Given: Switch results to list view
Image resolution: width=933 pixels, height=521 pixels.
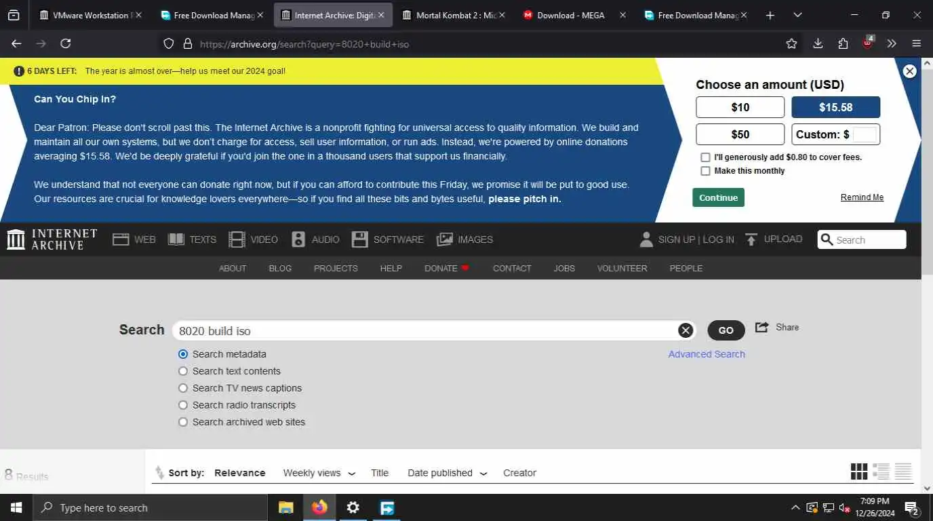Looking at the screenshot, I should [x=881, y=471].
